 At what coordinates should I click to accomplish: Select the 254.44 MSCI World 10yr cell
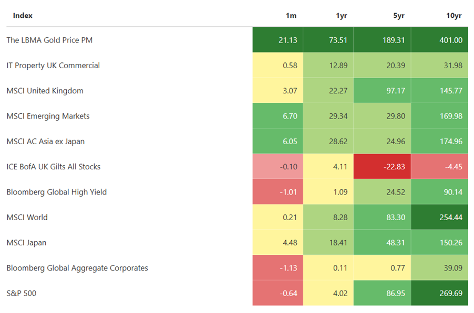click(439, 218)
